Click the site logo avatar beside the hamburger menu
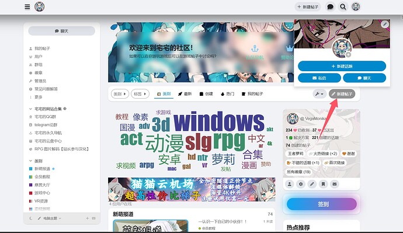This screenshot has height=233, width=403. [40, 6]
